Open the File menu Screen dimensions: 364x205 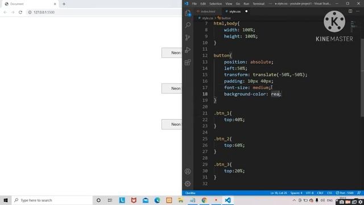[195, 4]
